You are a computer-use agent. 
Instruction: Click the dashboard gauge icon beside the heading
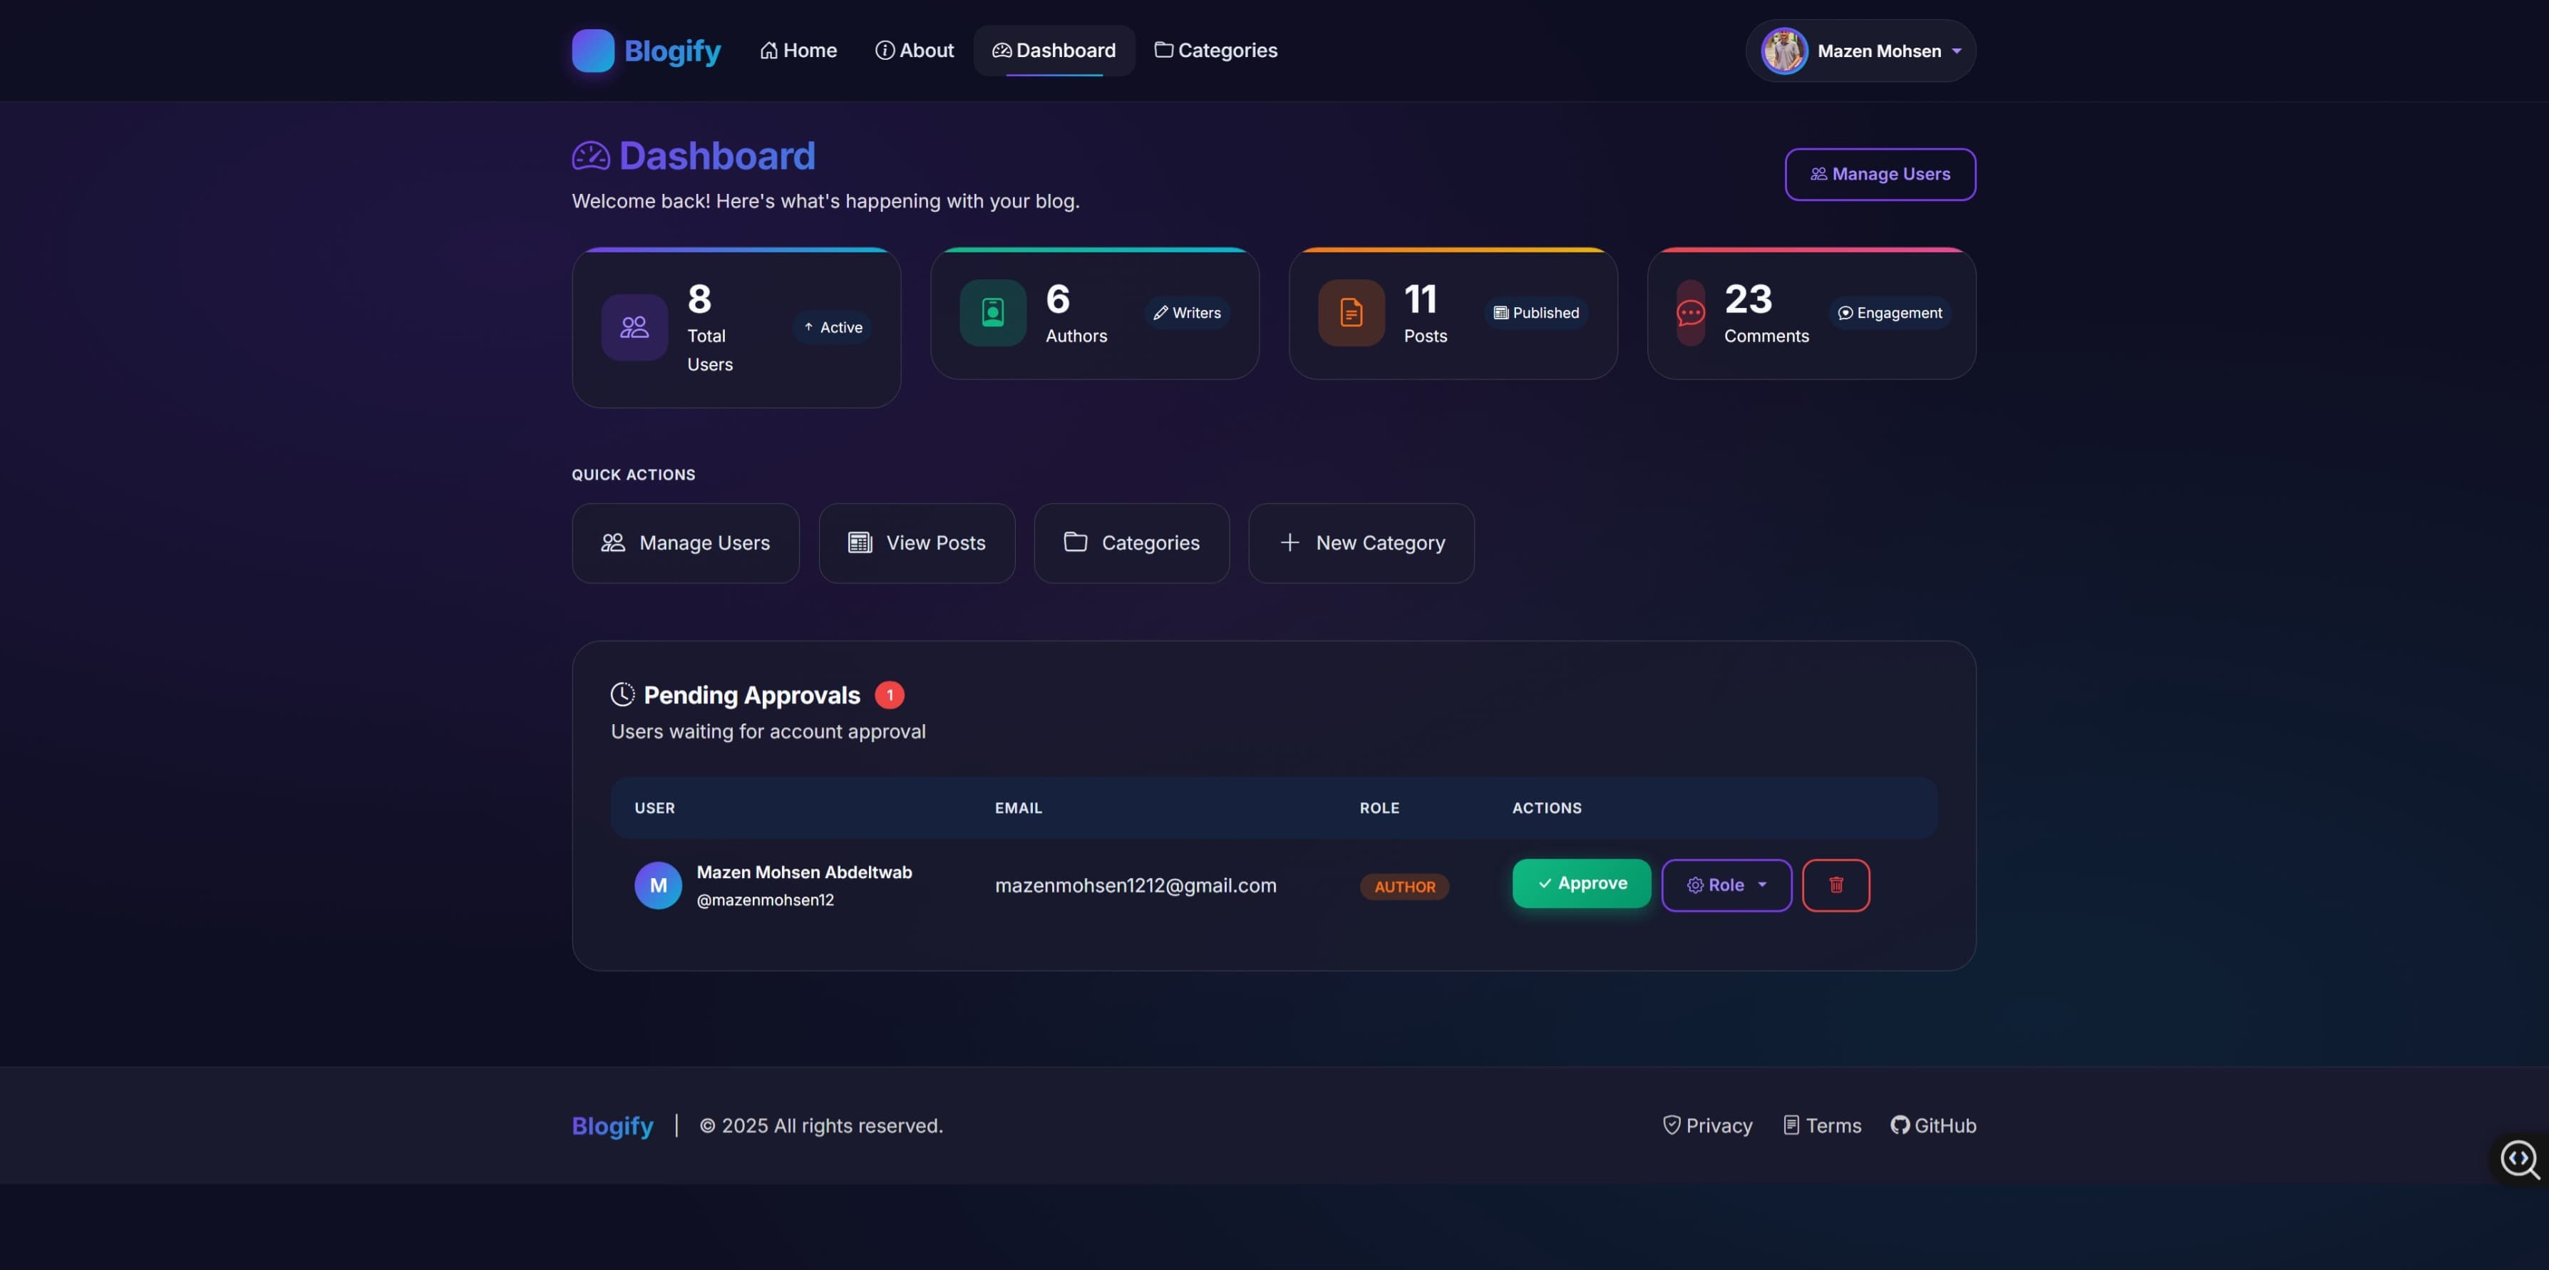click(591, 156)
